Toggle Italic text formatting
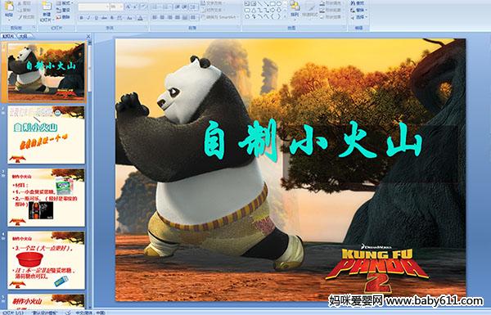This screenshot has height=315, width=491. pyautogui.click(x=88, y=18)
